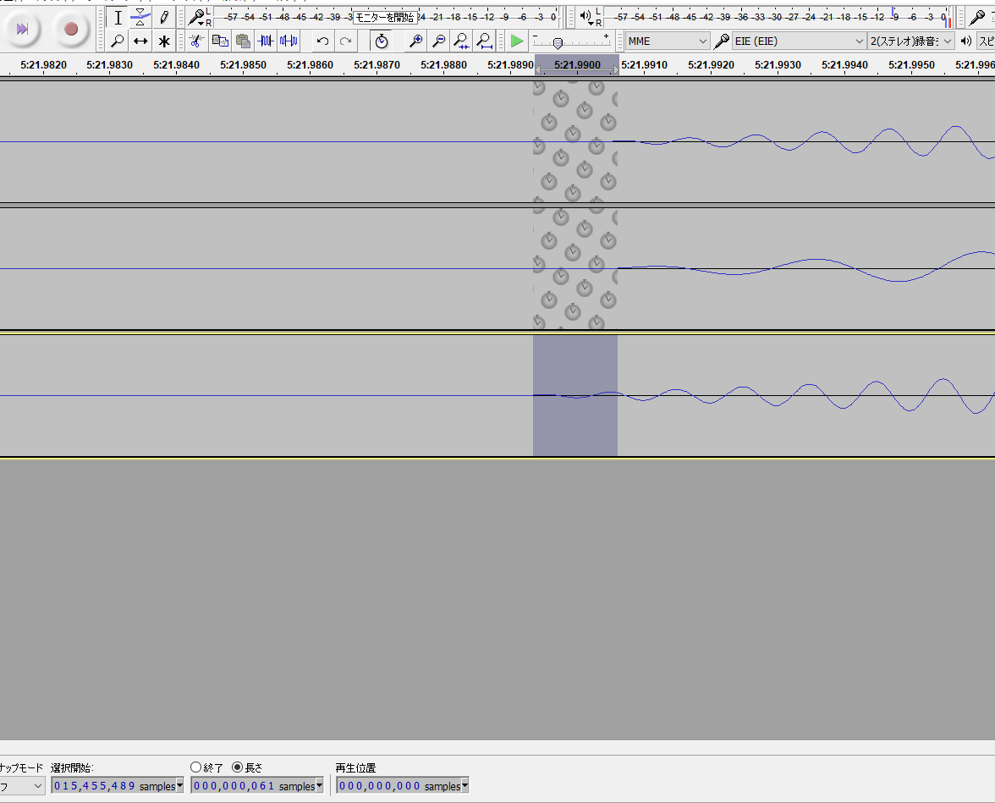Toggle the Sync-Lock tracks clock button
995x803 pixels.
coord(382,41)
